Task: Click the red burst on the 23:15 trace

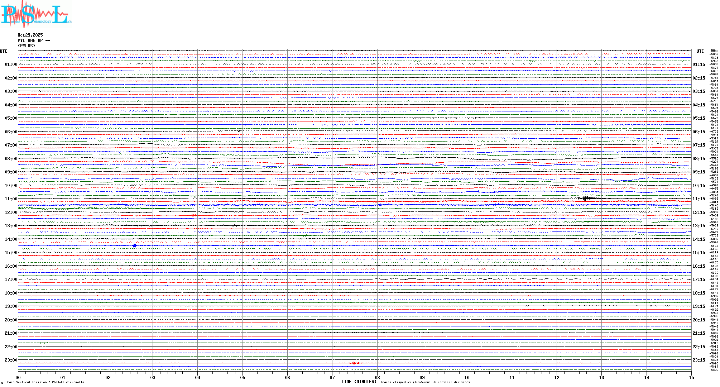Action: click(354, 363)
